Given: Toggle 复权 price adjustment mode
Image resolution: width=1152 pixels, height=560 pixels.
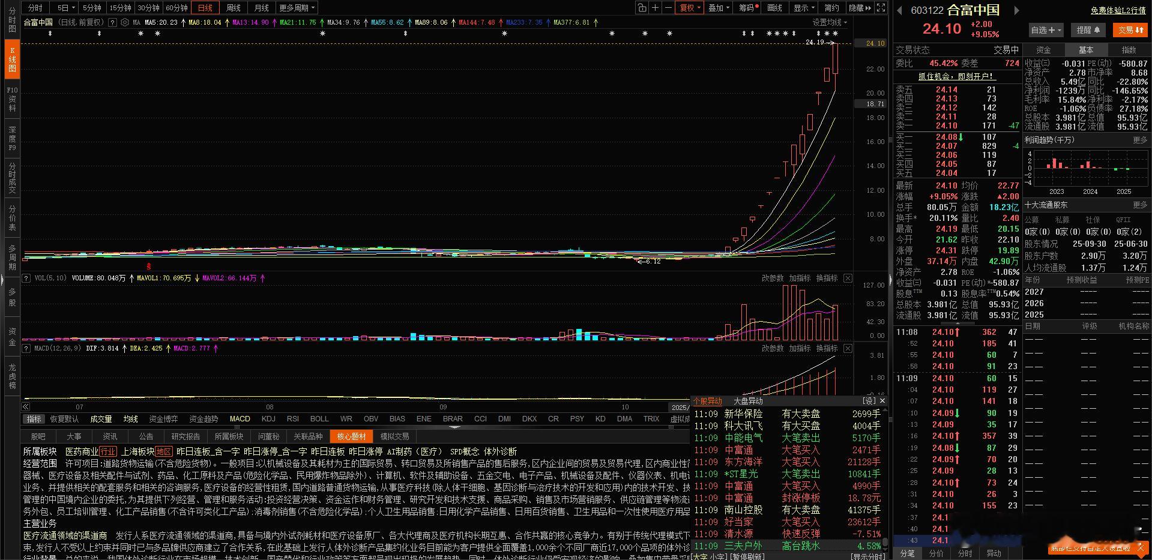Looking at the screenshot, I should [x=689, y=8].
